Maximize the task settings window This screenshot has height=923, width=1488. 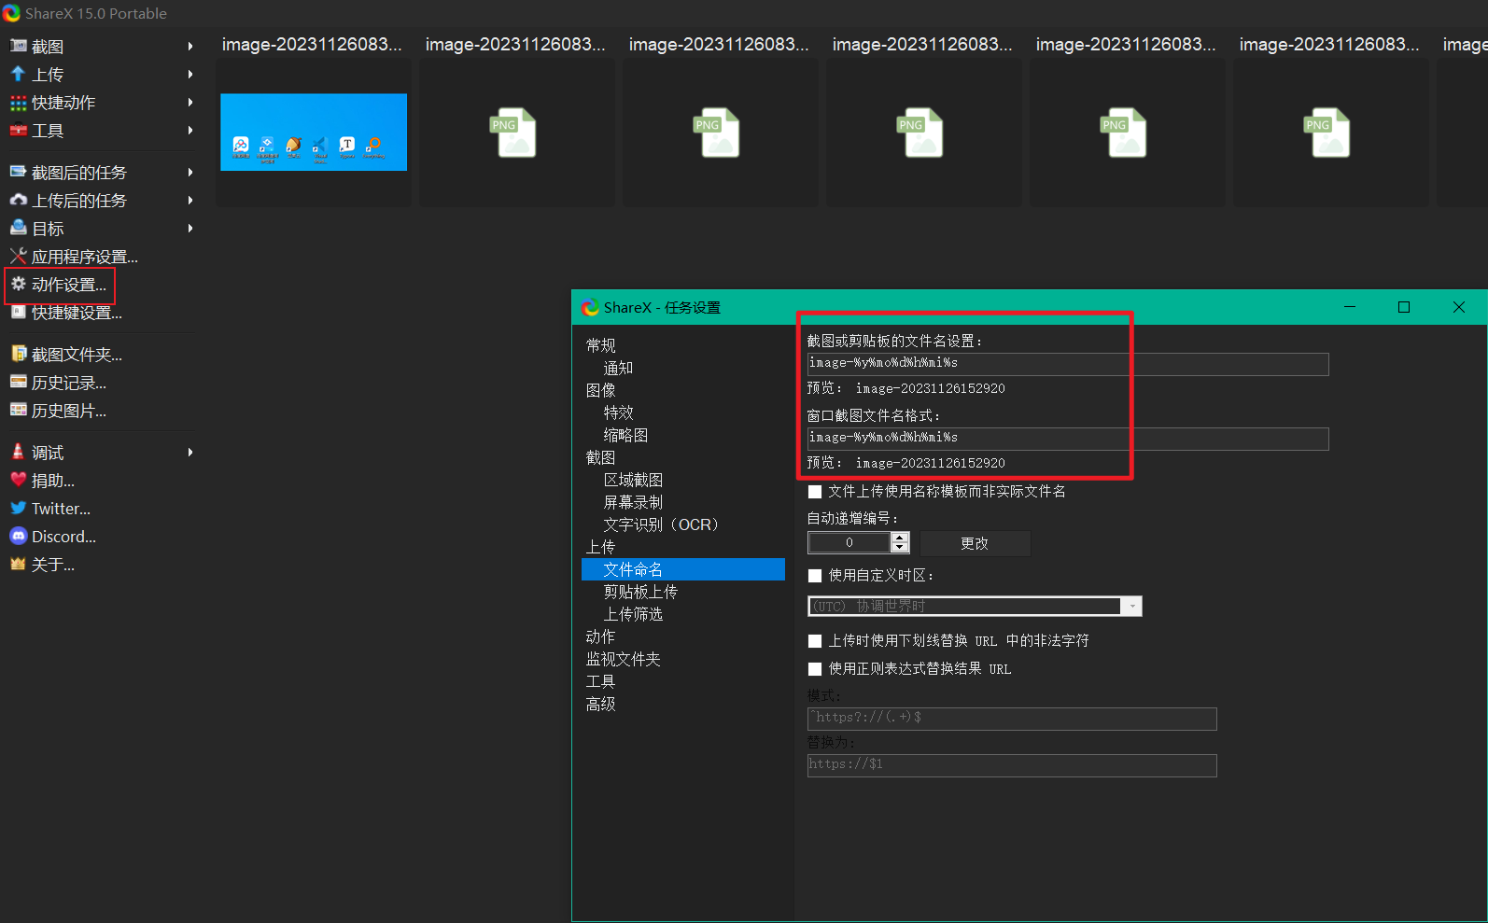point(1404,307)
